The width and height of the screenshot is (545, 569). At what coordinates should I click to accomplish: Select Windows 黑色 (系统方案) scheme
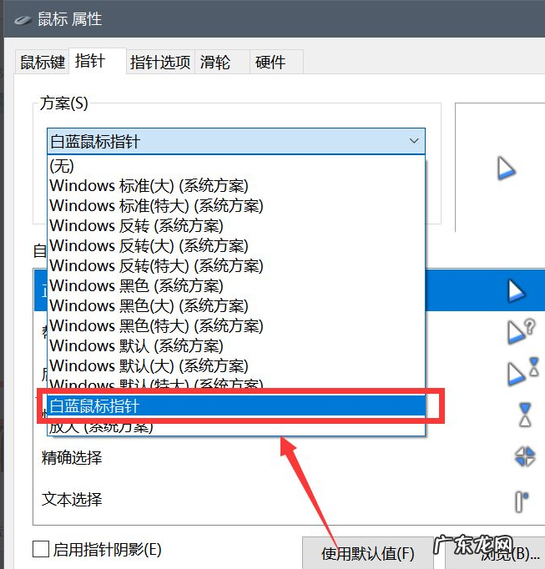(x=236, y=285)
